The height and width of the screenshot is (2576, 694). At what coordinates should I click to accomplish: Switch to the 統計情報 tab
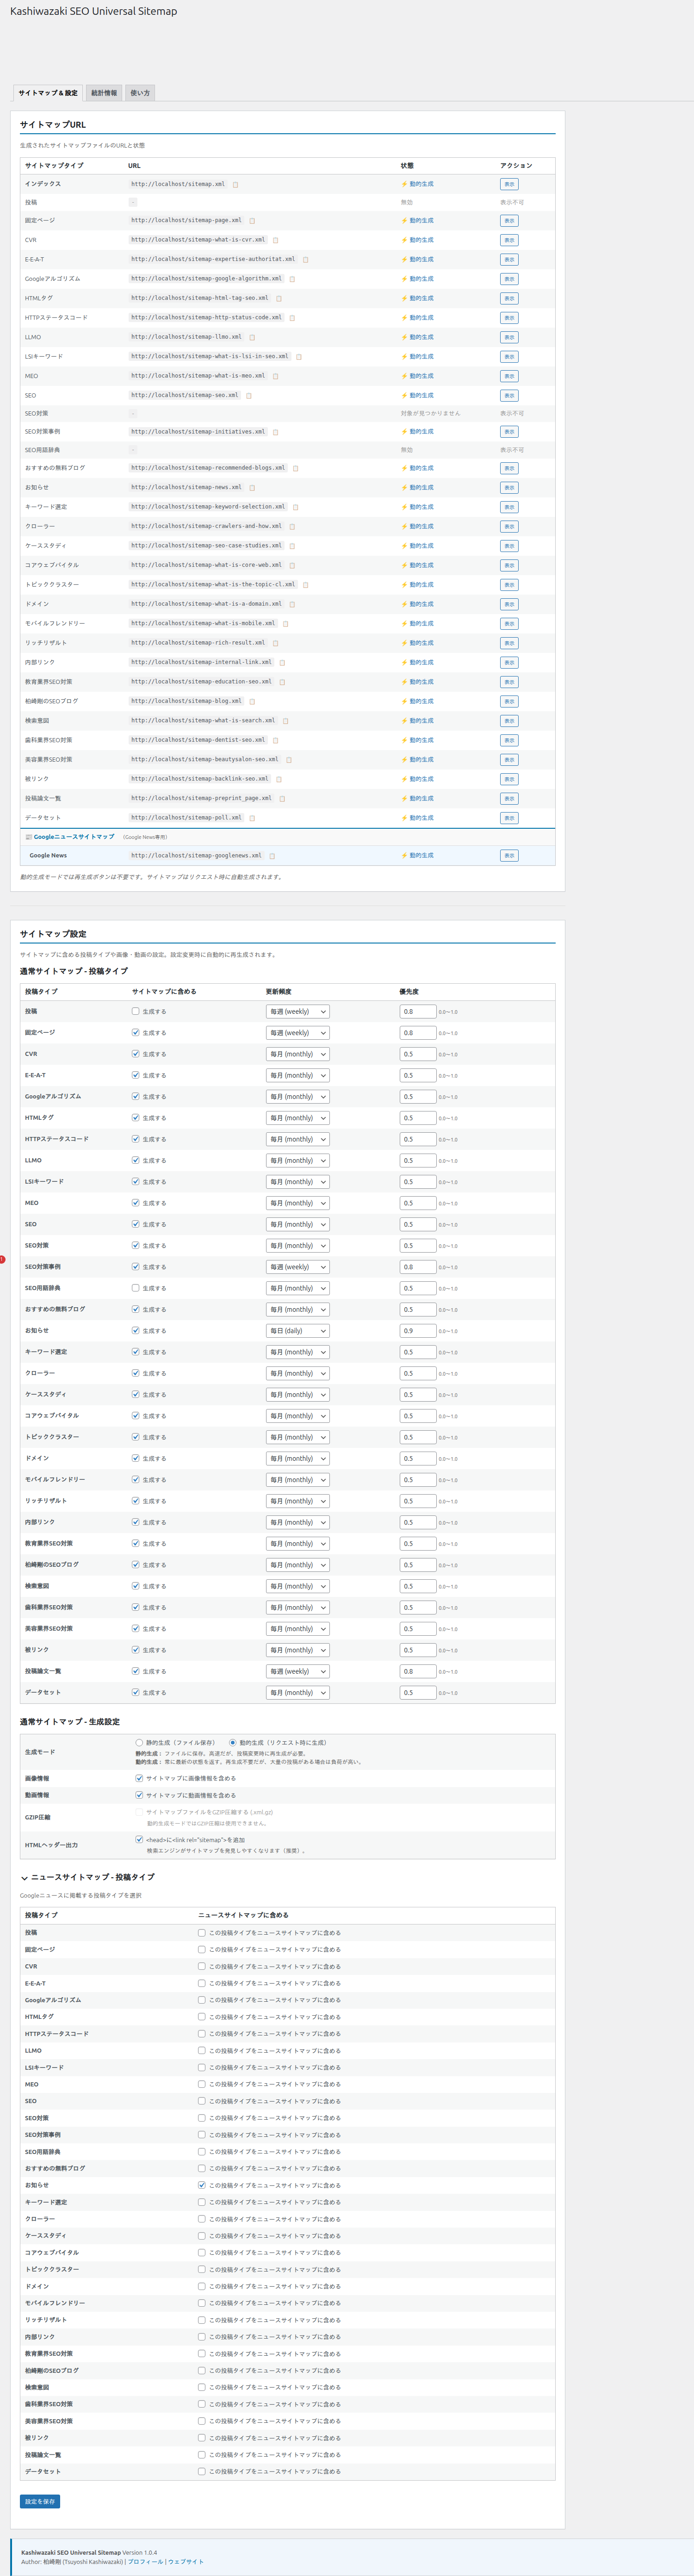104,93
